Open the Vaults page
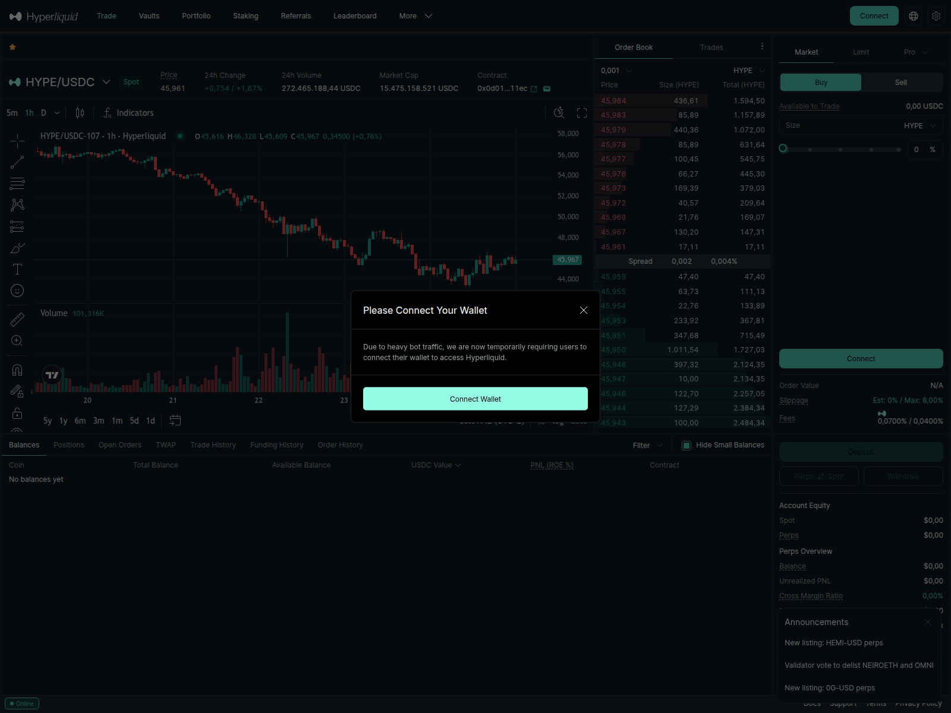The image size is (951, 713). click(x=149, y=16)
